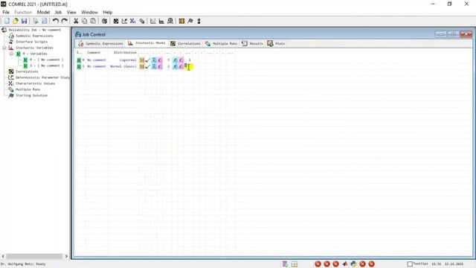Viewport: 476px width, 268px height.
Task: Click the gear settings toolbar icon
Action: pos(104,21)
